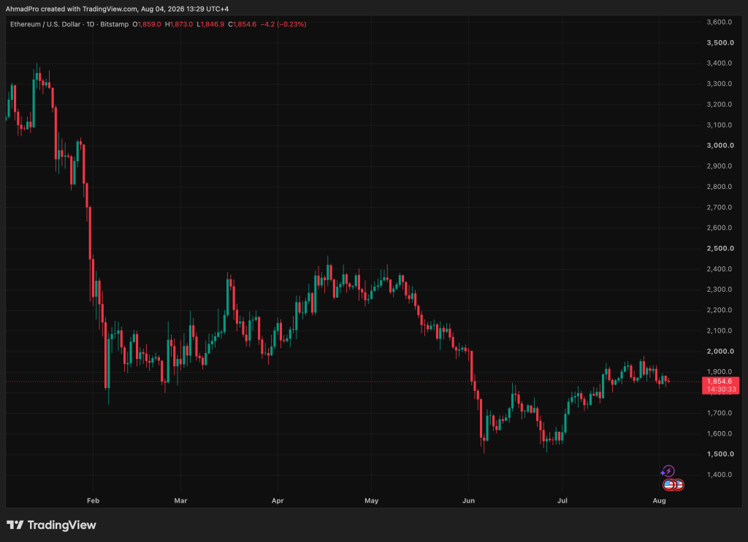Screen dimensions: 748x542
Task: Click the Feb label on time axis
Action: pyautogui.click(x=93, y=500)
